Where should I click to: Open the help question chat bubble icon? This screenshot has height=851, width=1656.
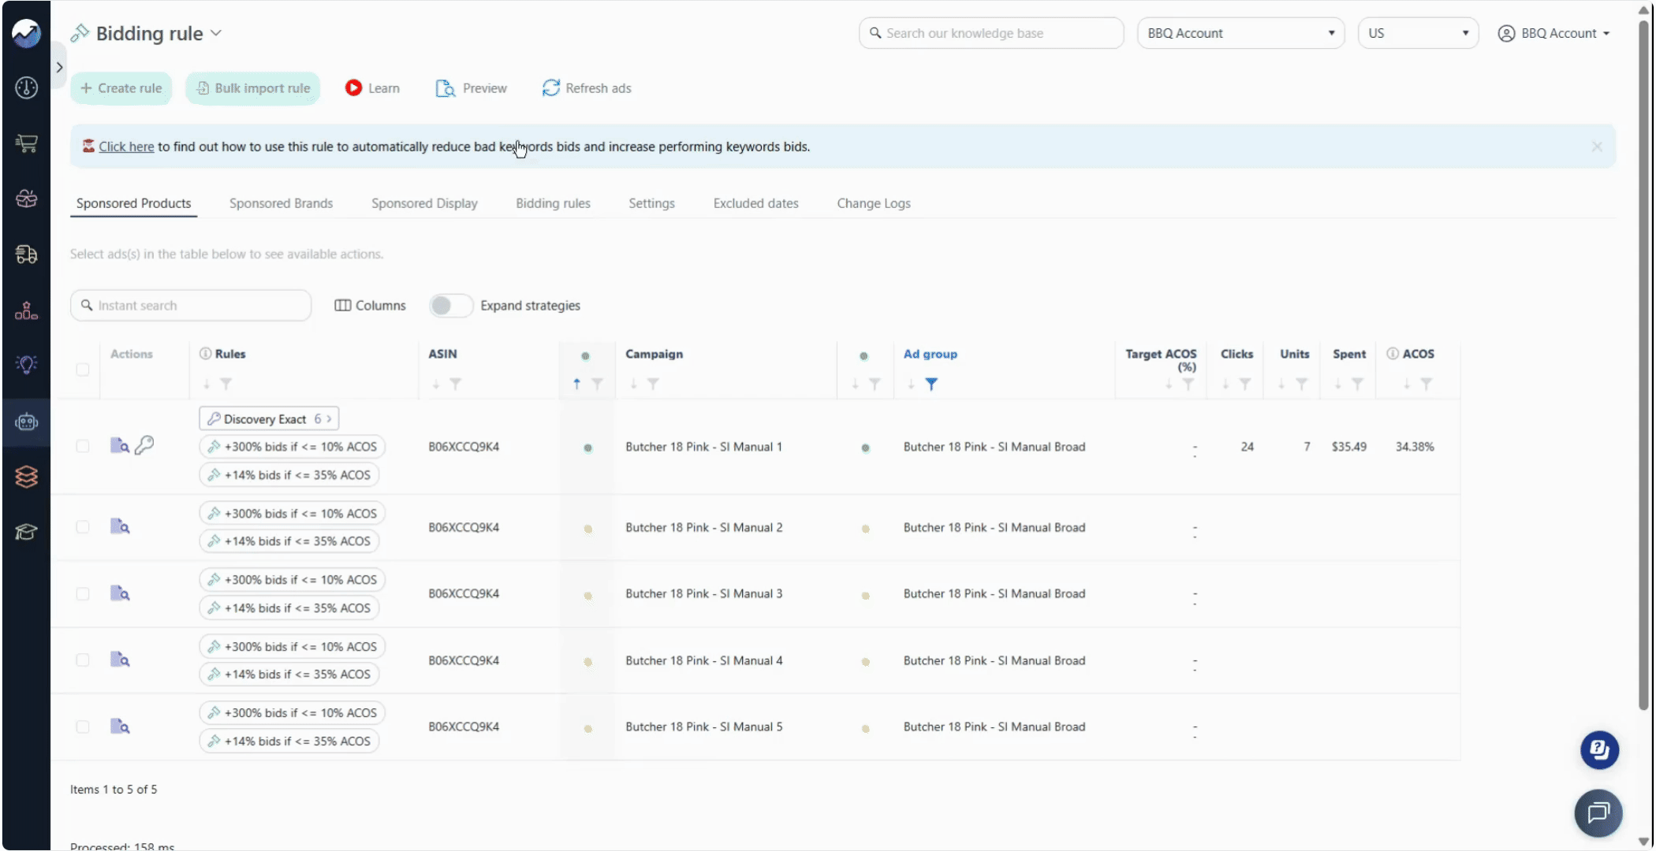point(1599,750)
